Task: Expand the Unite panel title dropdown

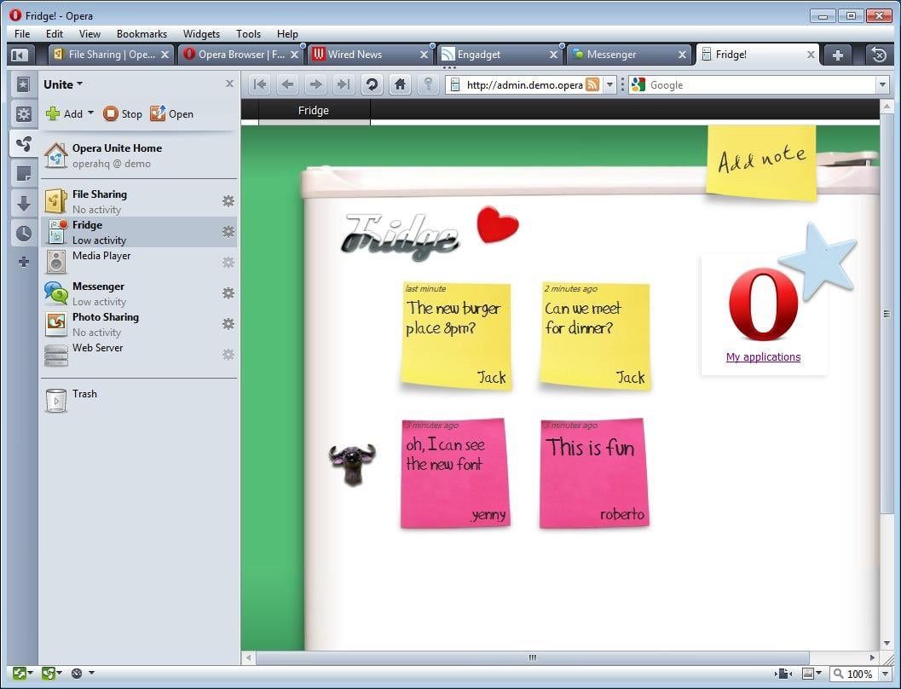Action: (79, 84)
